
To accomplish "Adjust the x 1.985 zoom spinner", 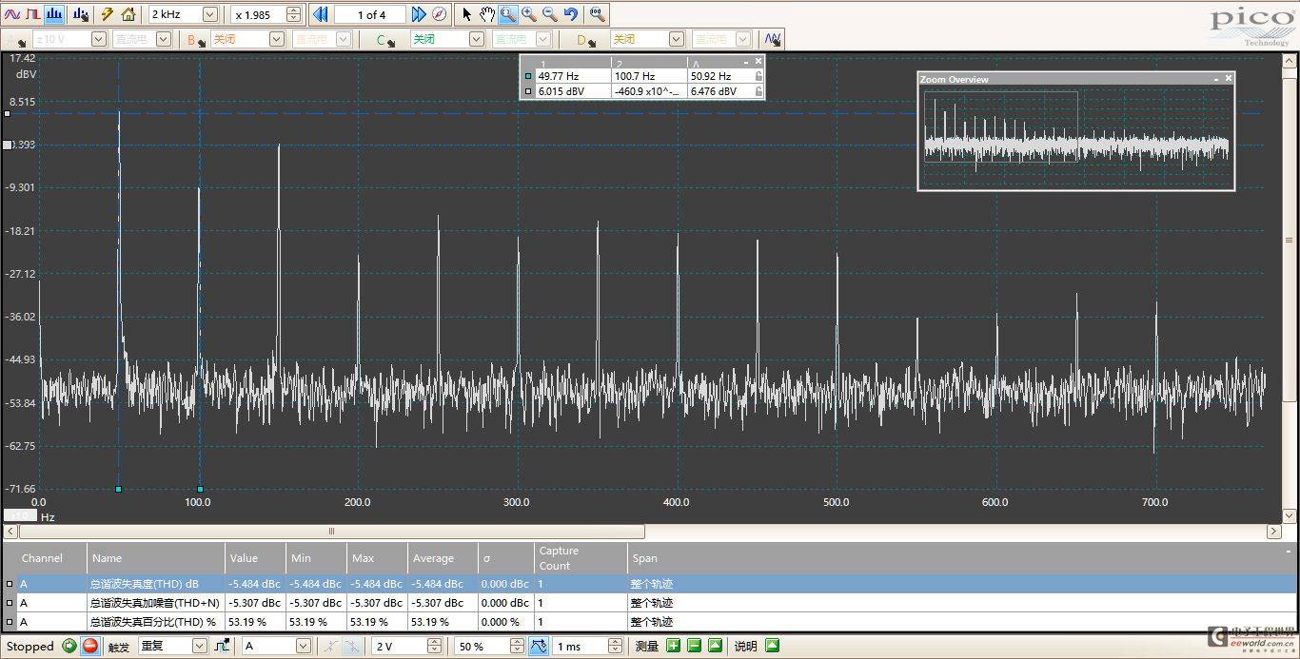I will coord(293,14).
